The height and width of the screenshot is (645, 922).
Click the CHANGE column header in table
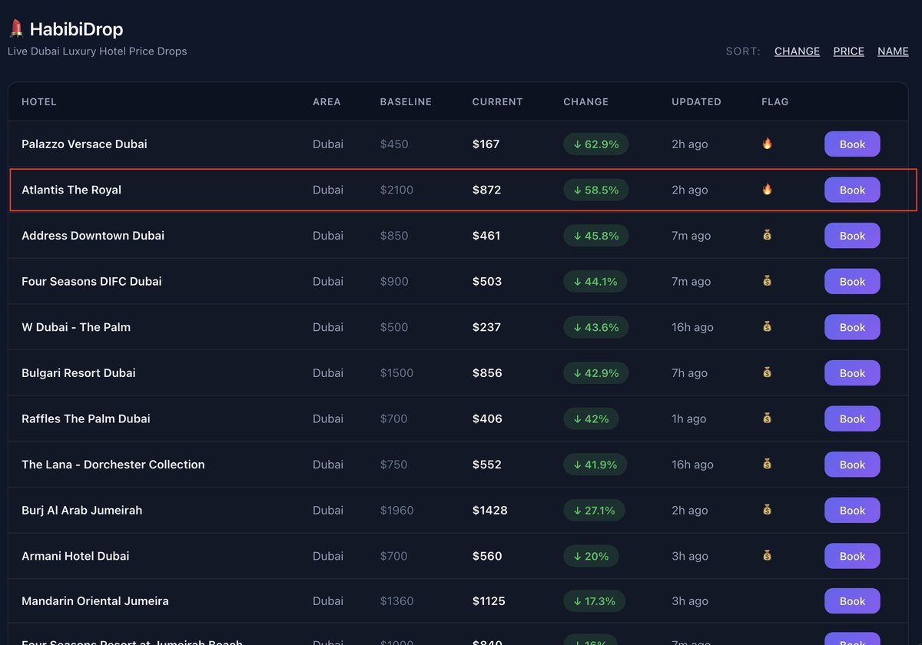pos(585,101)
